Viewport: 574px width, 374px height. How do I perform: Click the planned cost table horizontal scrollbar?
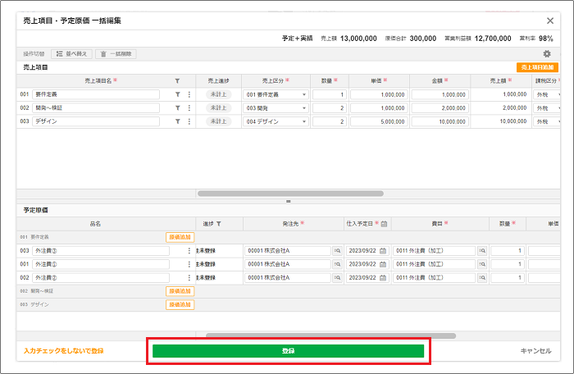tap(331, 335)
